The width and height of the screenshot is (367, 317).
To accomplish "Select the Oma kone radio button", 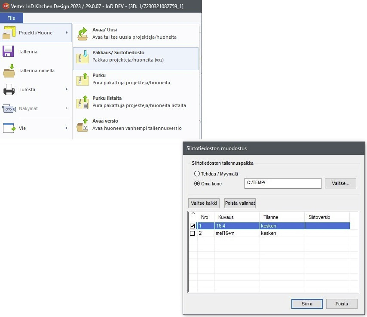I will click(197, 184).
